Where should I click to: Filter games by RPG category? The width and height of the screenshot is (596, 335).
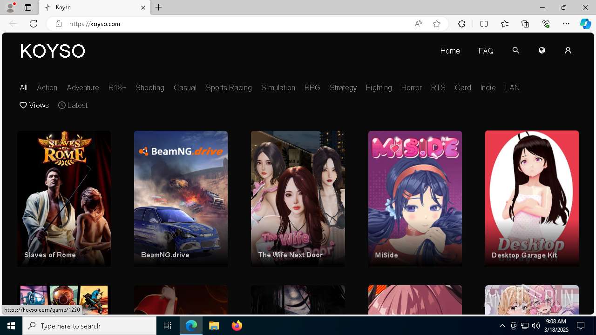coord(312,87)
